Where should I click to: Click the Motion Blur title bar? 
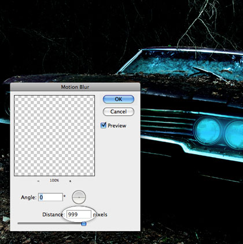click(75, 87)
